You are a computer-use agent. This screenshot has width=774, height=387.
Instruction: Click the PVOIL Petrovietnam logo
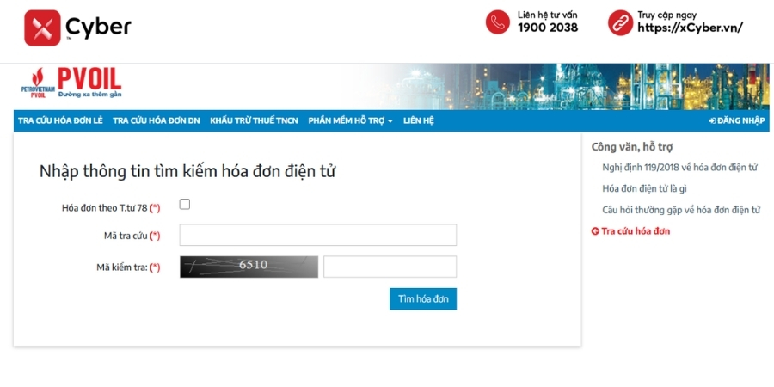coord(71,83)
